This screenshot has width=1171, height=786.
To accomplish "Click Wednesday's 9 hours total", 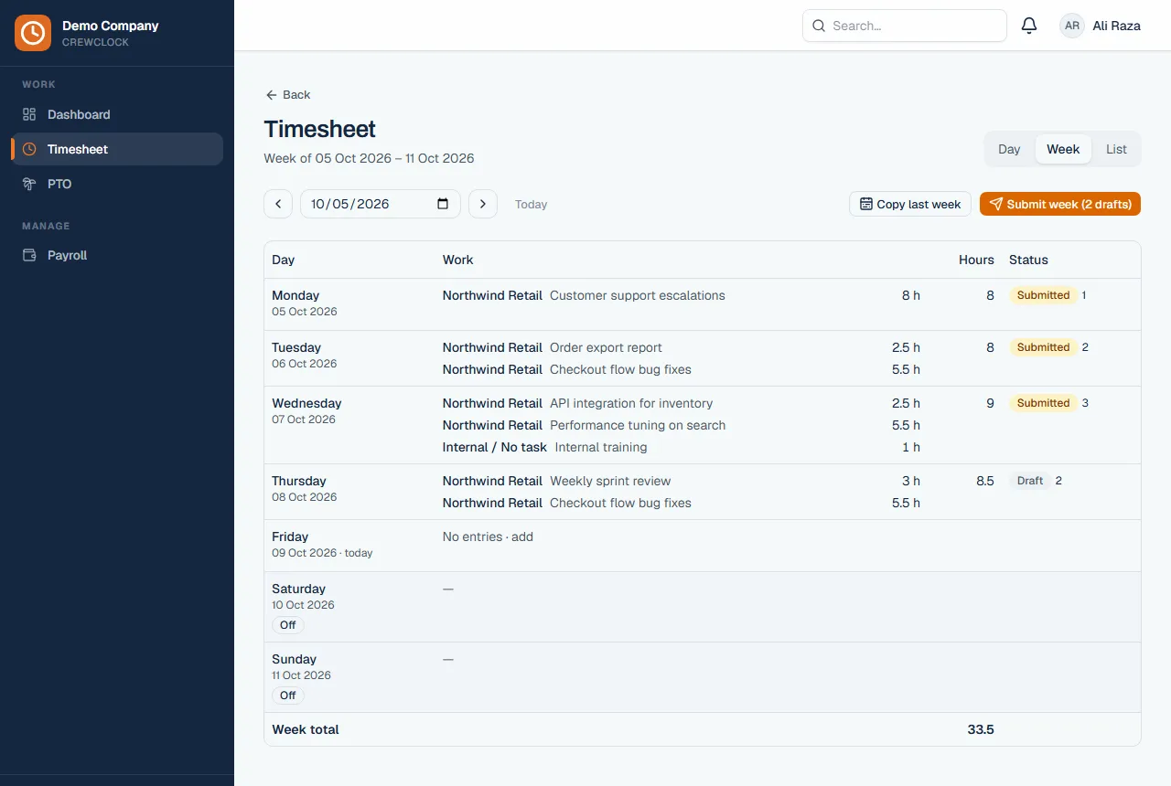I will click(990, 403).
